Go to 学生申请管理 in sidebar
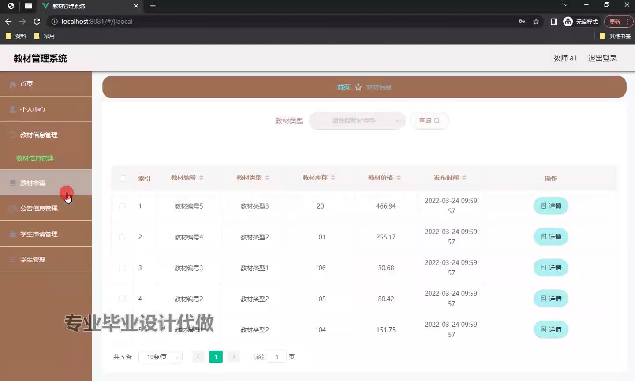The image size is (635, 381). coord(39,234)
